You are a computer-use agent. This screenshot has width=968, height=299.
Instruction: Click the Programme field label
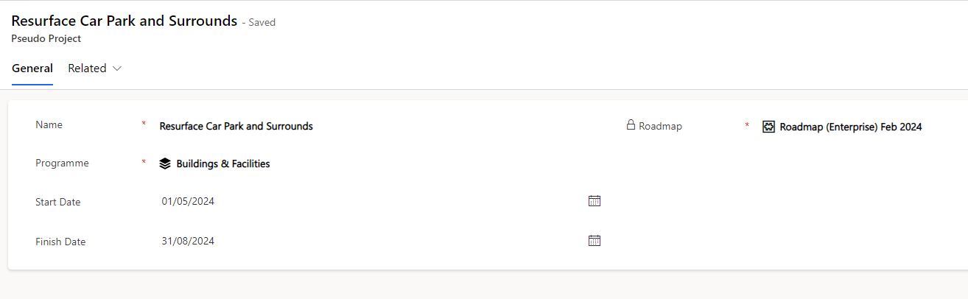tap(62, 163)
